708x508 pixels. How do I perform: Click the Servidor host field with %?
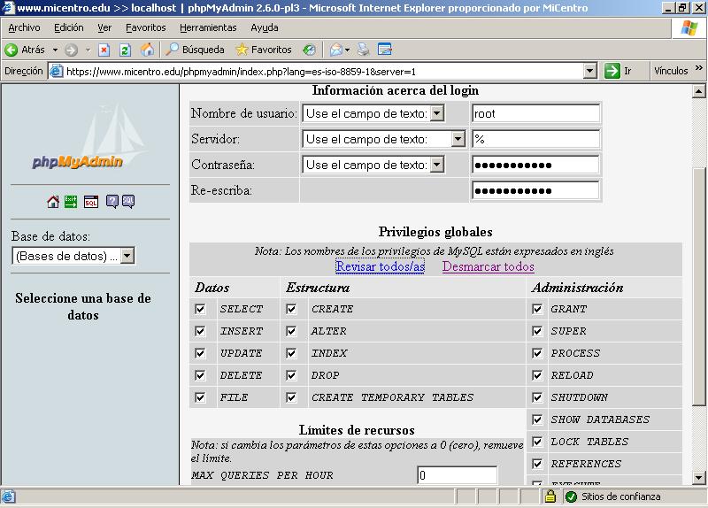click(535, 139)
